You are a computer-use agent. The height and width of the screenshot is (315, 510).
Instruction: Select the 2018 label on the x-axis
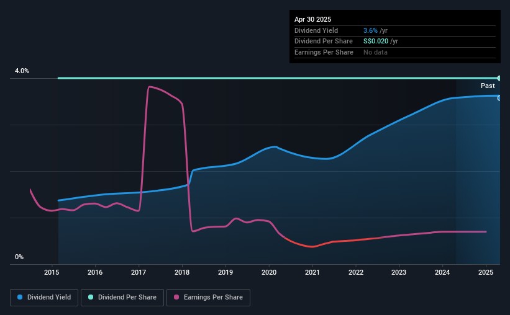(x=182, y=272)
